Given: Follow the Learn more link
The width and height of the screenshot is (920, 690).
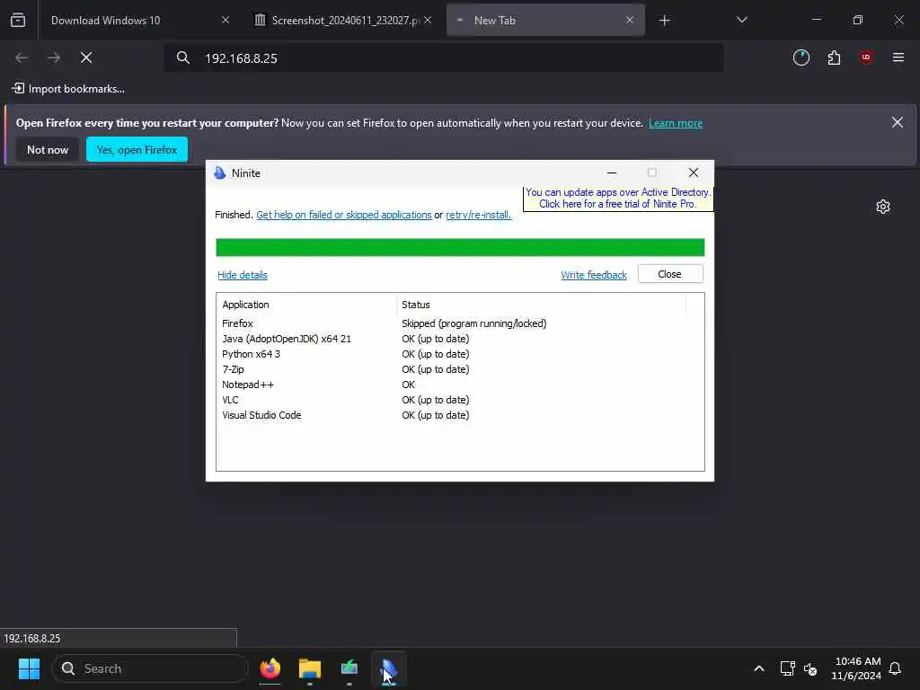Looking at the screenshot, I should click(x=676, y=123).
